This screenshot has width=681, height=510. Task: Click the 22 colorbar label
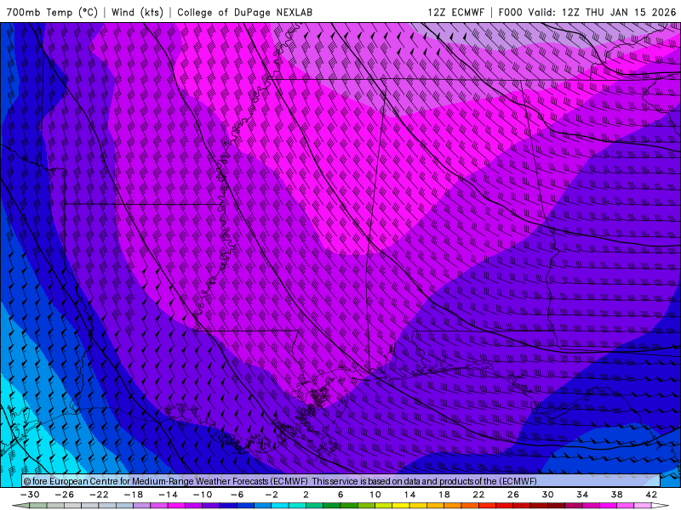pyautogui.click(x=478, y=495)
